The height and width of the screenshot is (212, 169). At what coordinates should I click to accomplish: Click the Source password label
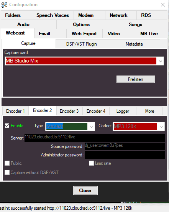click(x=67, y=146)
